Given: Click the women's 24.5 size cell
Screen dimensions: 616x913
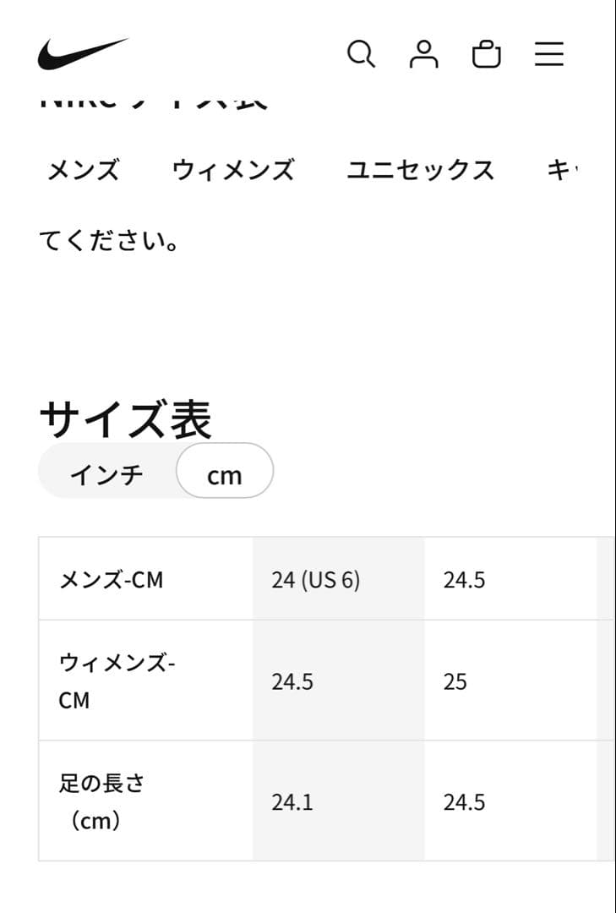Looking at the screenshot, I should (292, 681).
